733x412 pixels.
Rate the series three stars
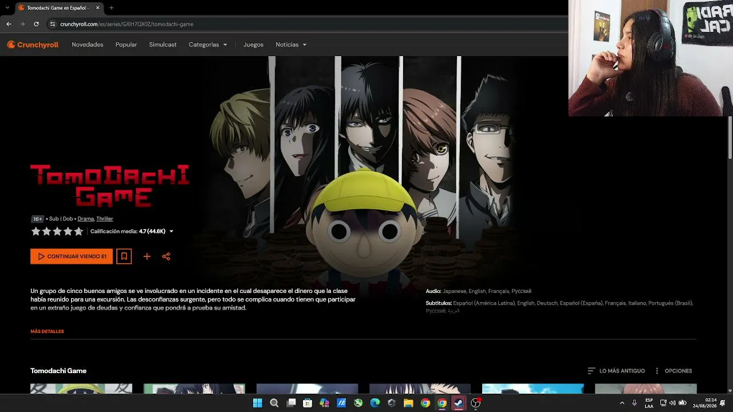pyautogui.click(x=57, y=231)
